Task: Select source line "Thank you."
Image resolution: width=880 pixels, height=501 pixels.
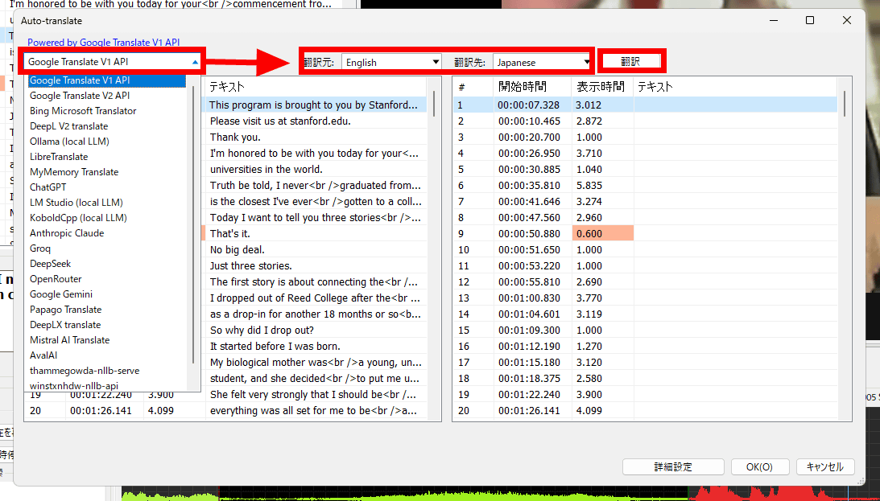Action: click(x=235, y=138)
